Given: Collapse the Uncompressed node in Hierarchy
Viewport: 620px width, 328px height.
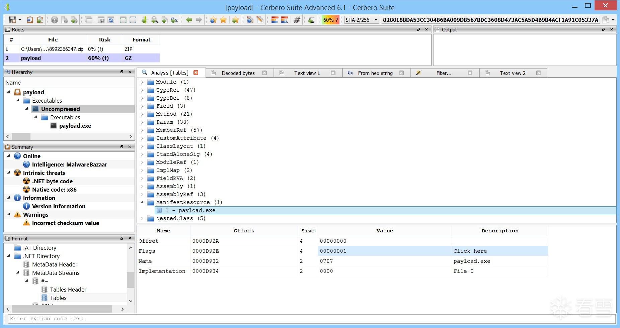Looking at the screenshot, I should (x=26, y=109).
